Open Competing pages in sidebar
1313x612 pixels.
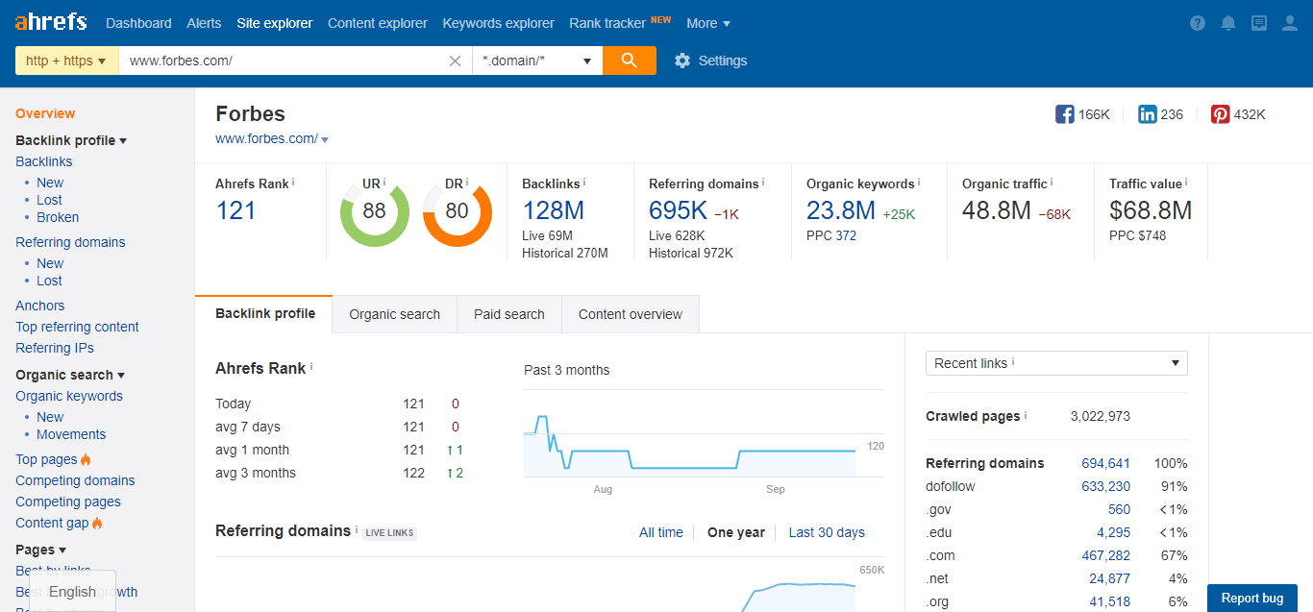point(68,502)
